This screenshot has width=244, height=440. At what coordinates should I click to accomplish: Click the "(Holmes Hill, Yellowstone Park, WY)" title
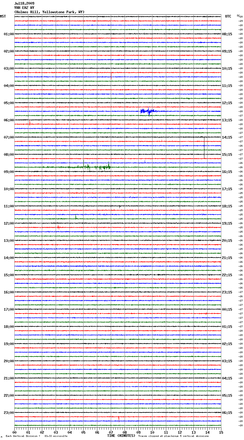click(x=49, y=12)
